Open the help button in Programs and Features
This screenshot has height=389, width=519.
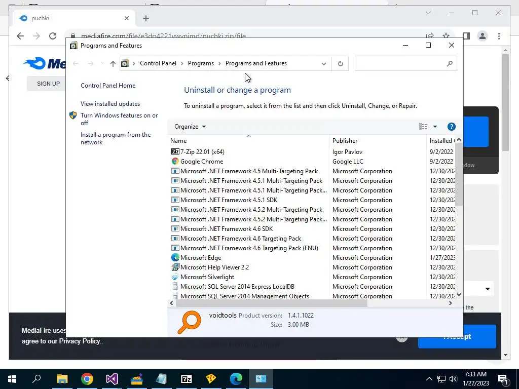[x=451, y=127]
